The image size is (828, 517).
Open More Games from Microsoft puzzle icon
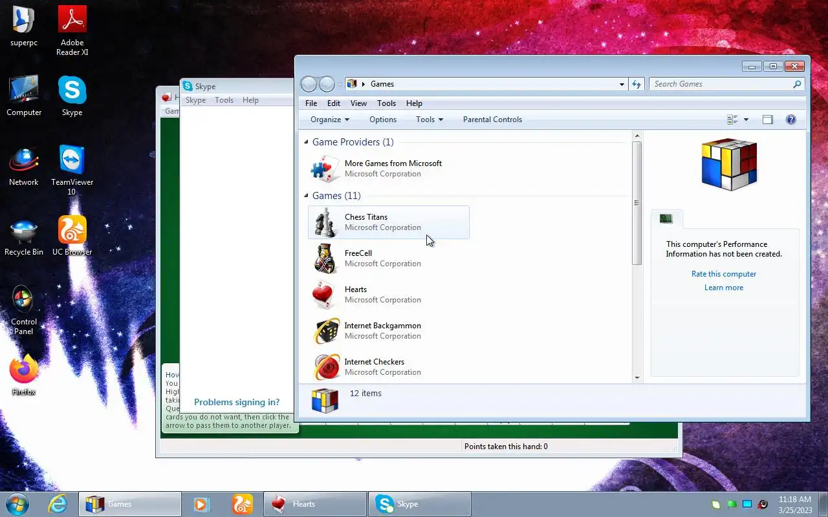tap(325, 169)
